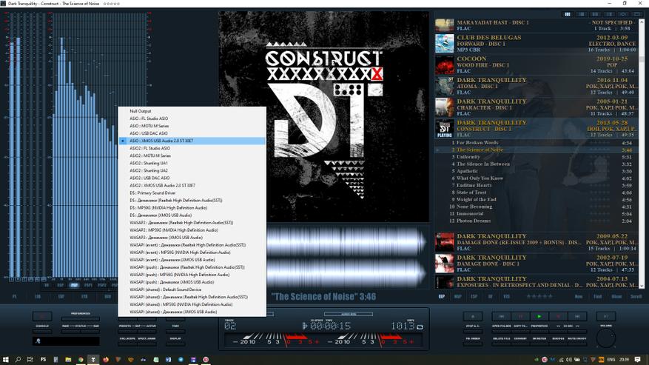
Task: Click the Pause transport button
Action: 520,317
